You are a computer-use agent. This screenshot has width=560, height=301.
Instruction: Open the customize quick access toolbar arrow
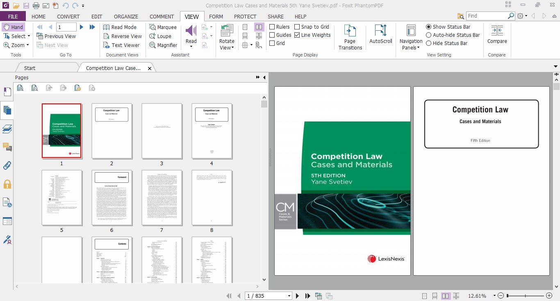(x=83, y=6)
